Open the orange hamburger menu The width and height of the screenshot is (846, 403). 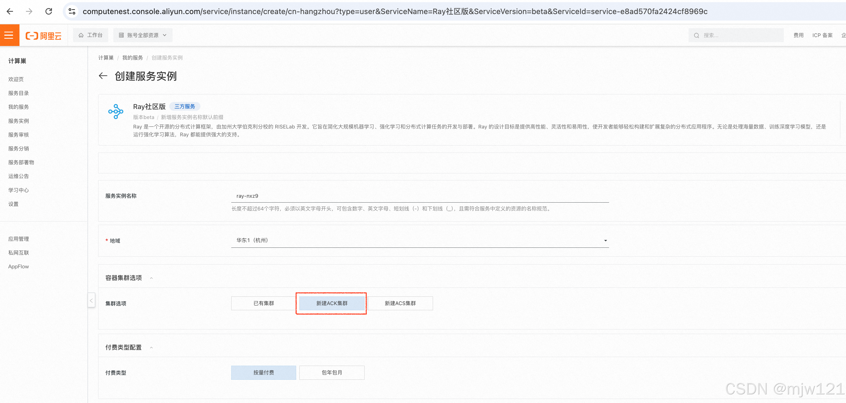(9, 35)
